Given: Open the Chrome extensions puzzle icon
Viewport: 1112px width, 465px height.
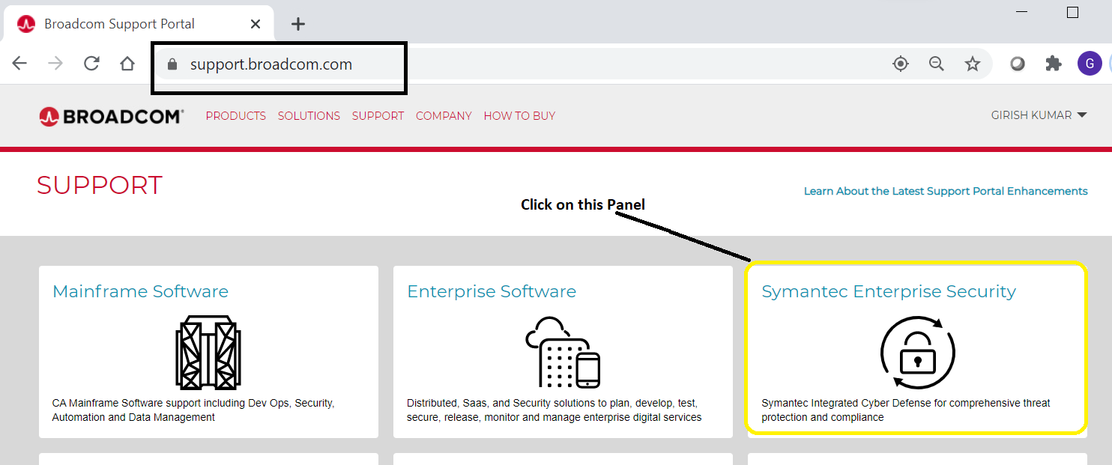Looking at the screenshot, I should tap(1054, 64).
